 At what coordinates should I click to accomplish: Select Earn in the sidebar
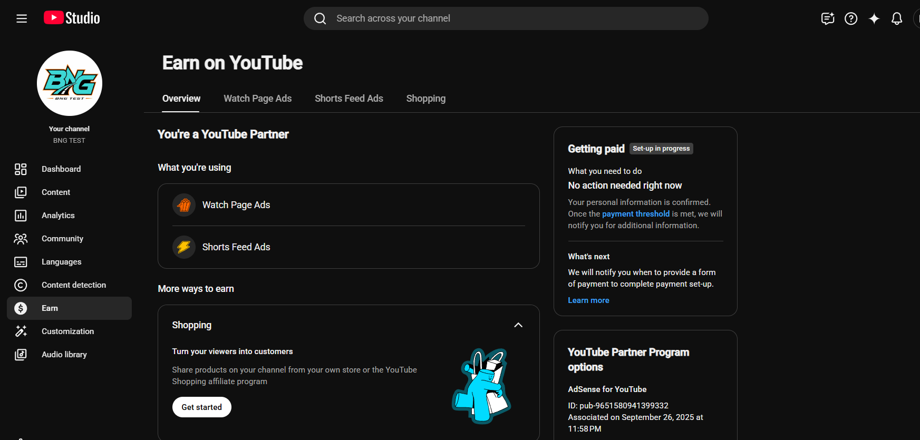point(70,308)
